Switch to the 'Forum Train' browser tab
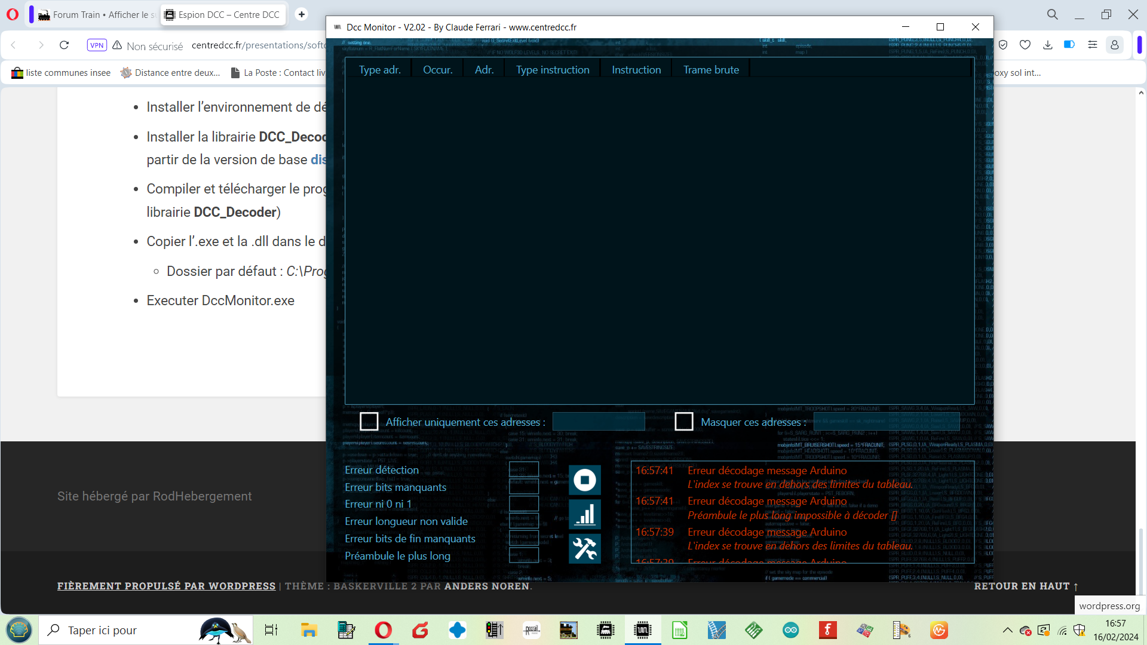The image size is (1147, 645). (96, 14)
